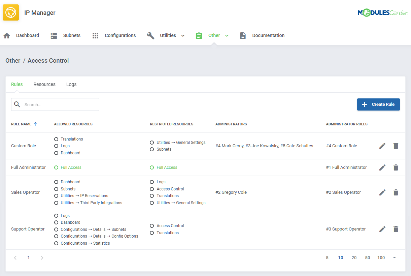Switch to the Logs tab
The image size is (411, 276).
click(71, 84)
